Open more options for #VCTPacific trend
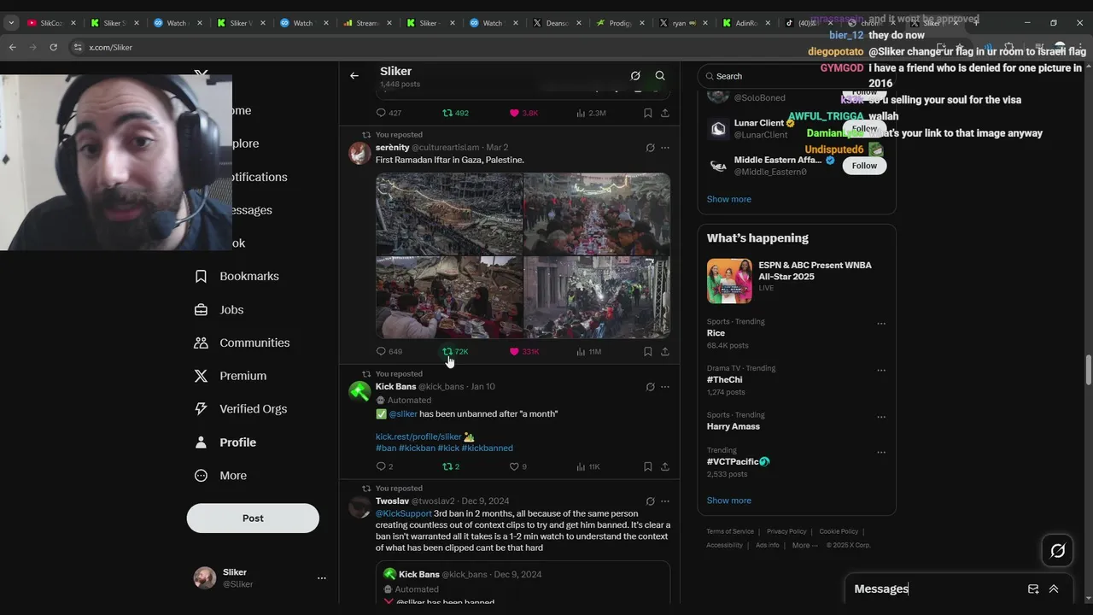 click(x=881, y=453)
